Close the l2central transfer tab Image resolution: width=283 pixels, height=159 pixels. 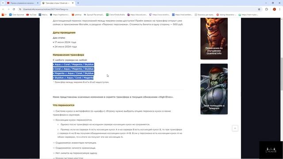(73, 3)
